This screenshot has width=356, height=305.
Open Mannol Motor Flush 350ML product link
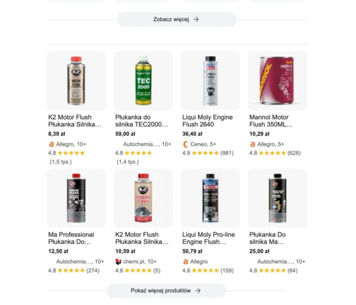click(274, 121)
